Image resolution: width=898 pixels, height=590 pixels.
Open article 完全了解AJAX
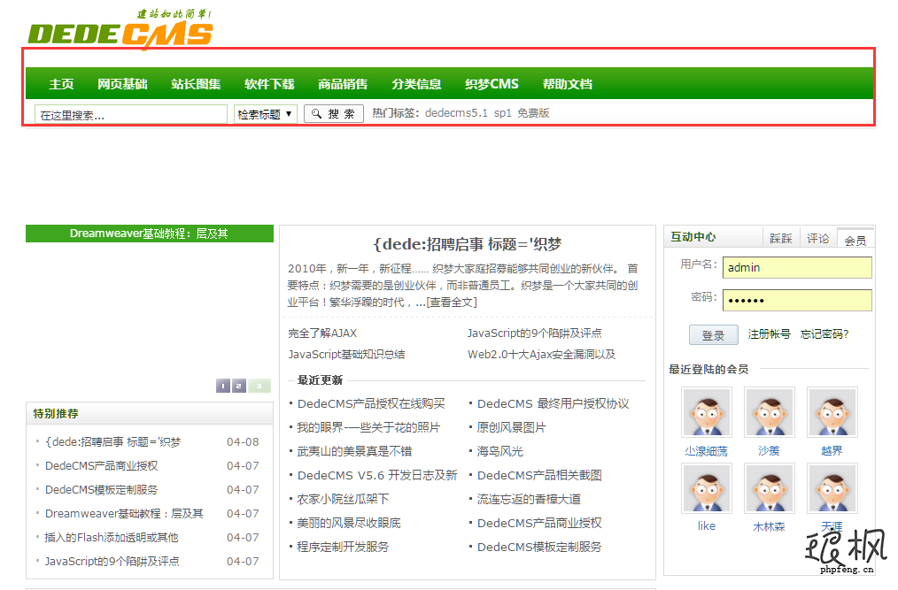[322, 333]
